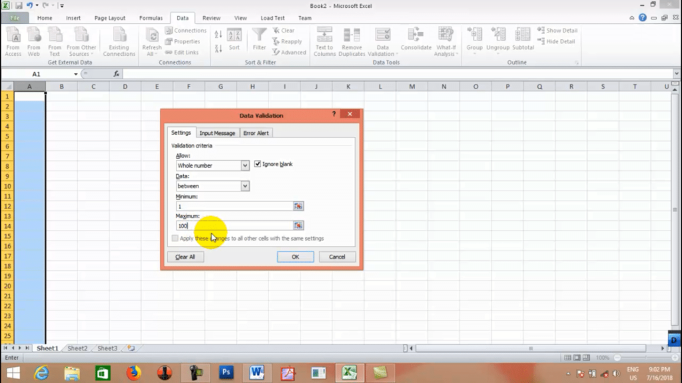The height and width of the screenshot is (383, 682).
Task: Click Advanced filter command
Action: tap(289, 52)
